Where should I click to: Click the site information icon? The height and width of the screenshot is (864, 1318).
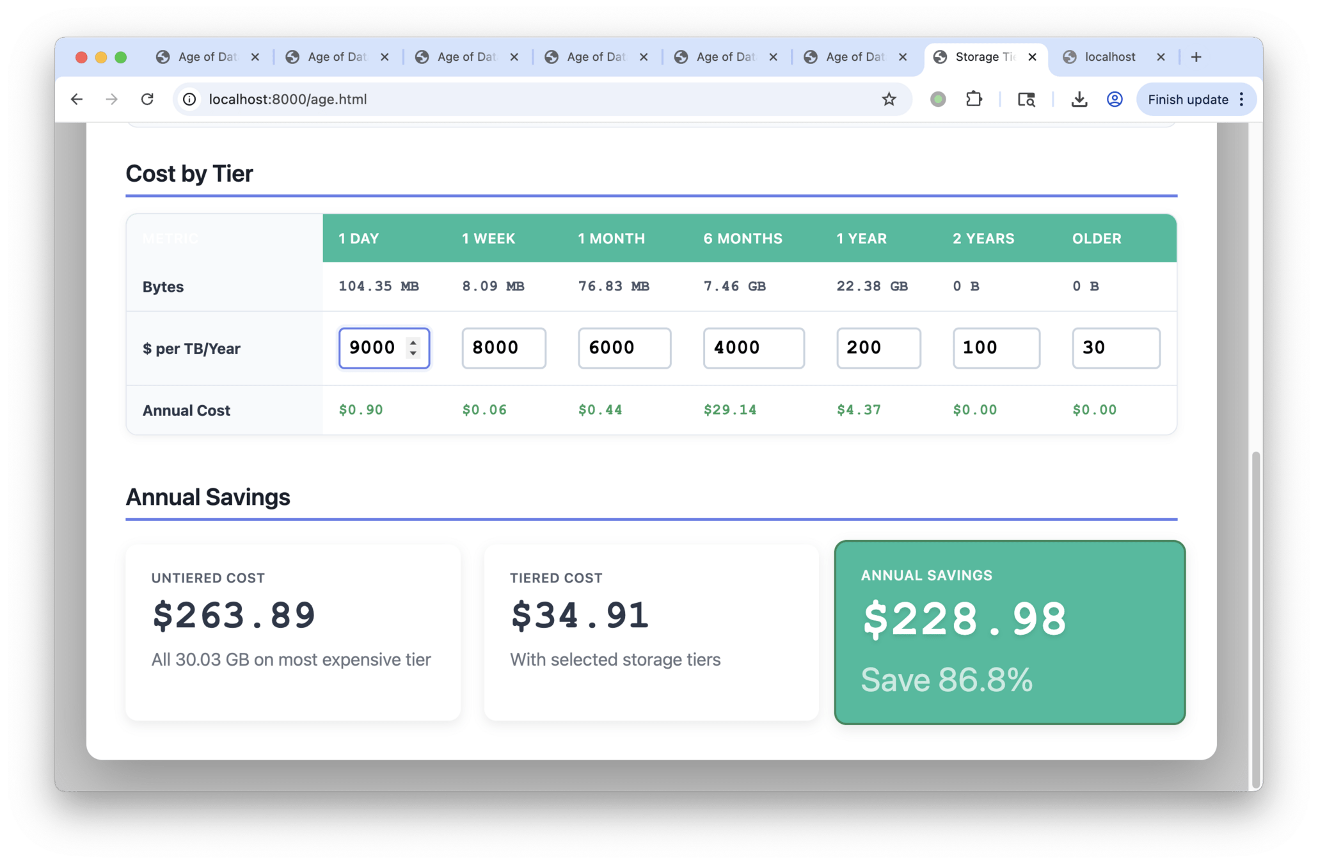[x=189, y=99]
